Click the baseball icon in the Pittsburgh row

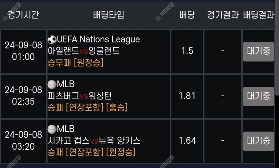[x=52, y=85]
